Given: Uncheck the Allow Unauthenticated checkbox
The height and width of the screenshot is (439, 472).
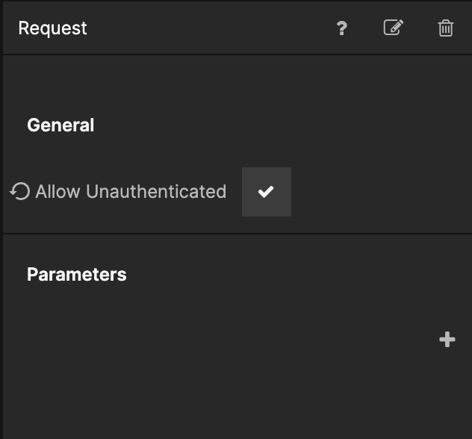Looking at the screenshot, I should pyautogui.click(x=267, y=192).
